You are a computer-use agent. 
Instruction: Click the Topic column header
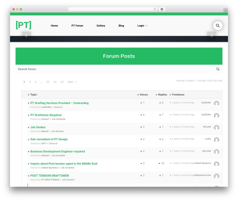(34, 95)
